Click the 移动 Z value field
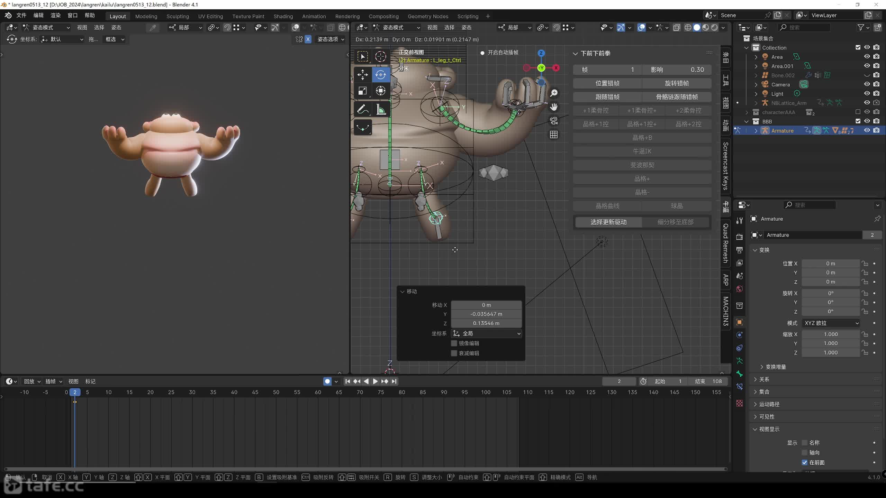Screen dimensions: 886x498 coord(486,323)
